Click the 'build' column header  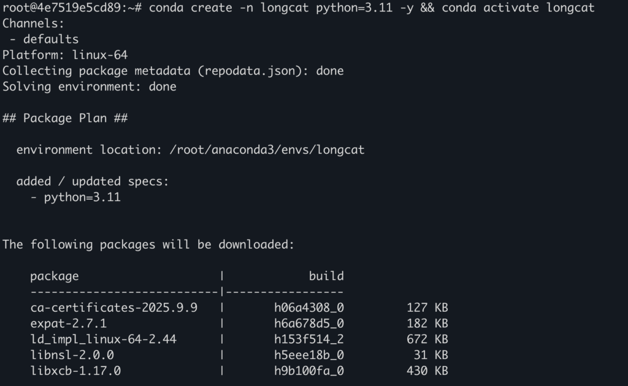click(x=326, y=276)
